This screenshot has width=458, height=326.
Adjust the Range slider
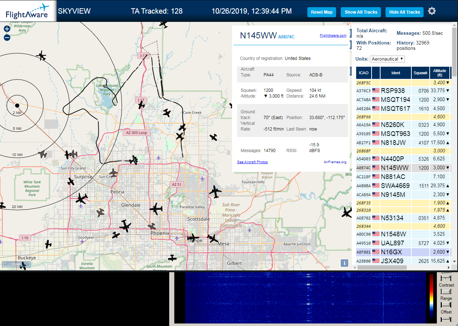pyautogui.click(x=446, y=304)
